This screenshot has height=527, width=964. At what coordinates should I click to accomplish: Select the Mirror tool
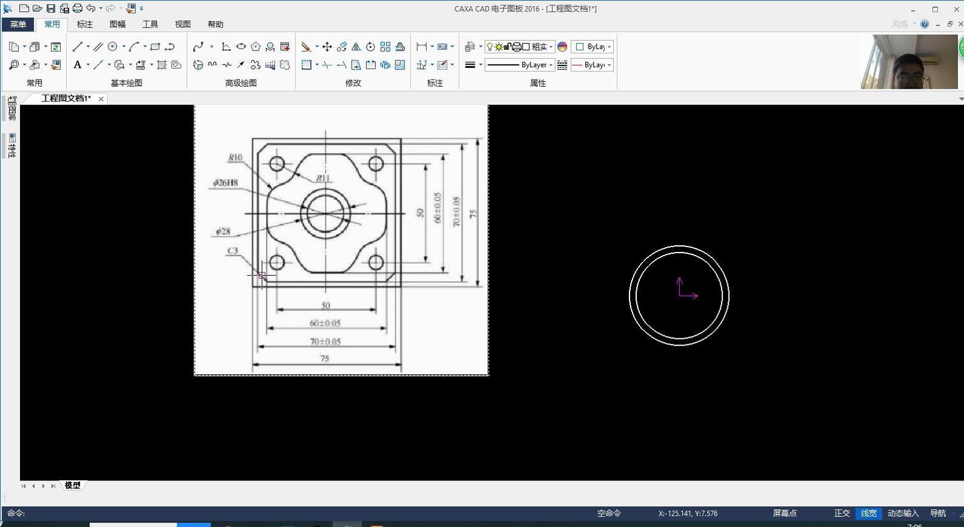pyautogui.click(x=356, y=47)
